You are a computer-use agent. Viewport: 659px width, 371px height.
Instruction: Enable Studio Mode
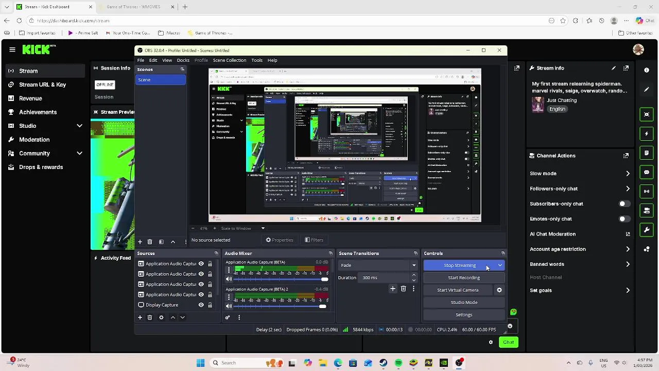464,302
